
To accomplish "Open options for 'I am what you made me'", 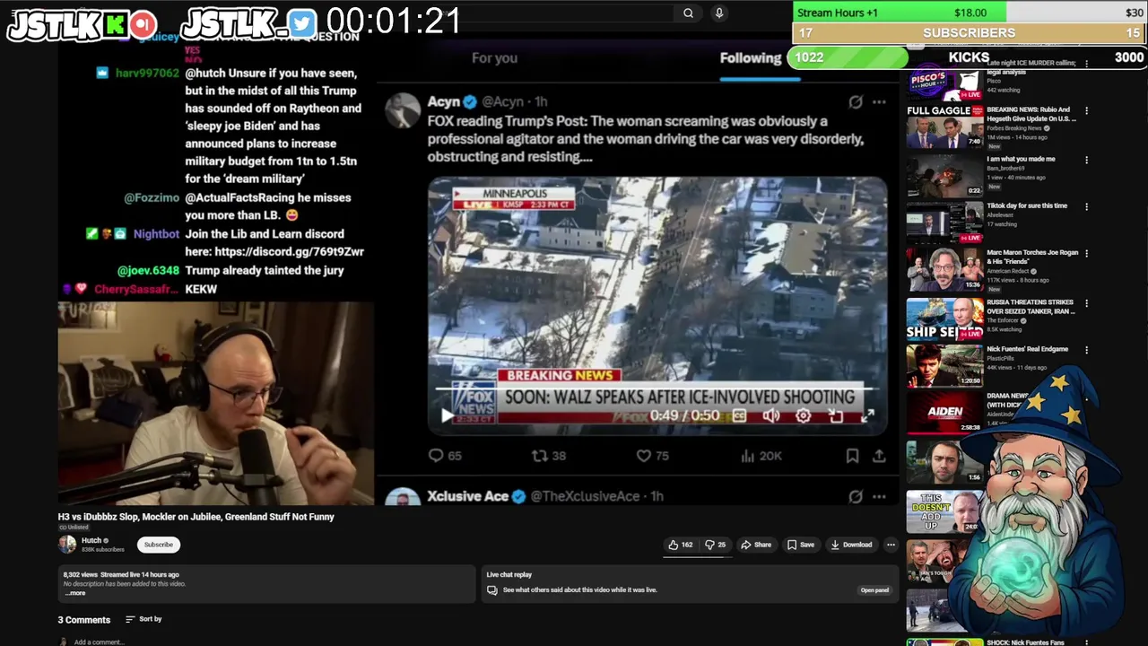I will (x=1086, y=160).
